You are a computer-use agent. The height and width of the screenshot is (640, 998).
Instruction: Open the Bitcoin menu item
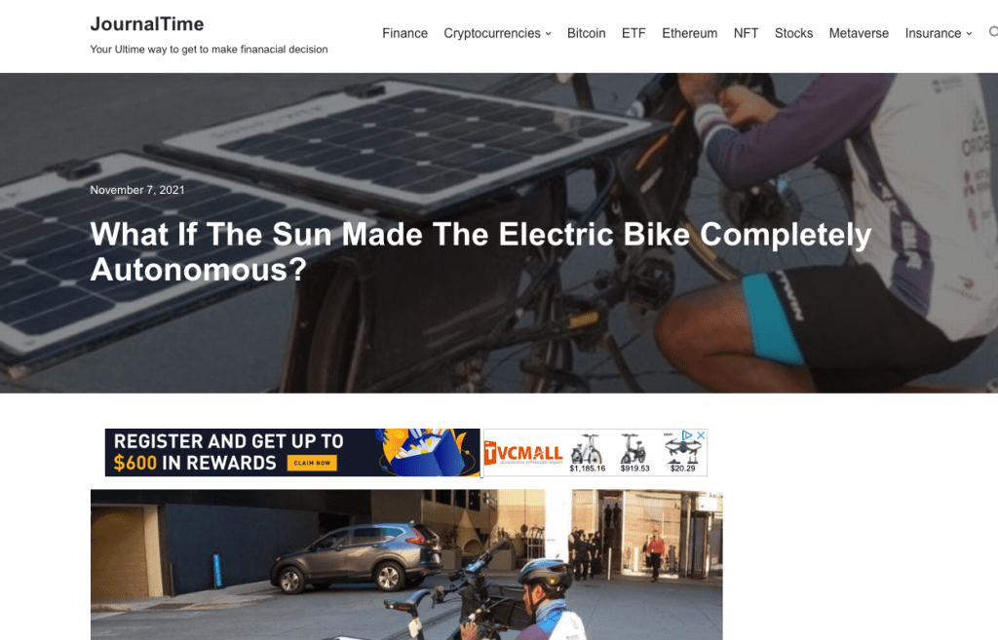click(586, 33)
